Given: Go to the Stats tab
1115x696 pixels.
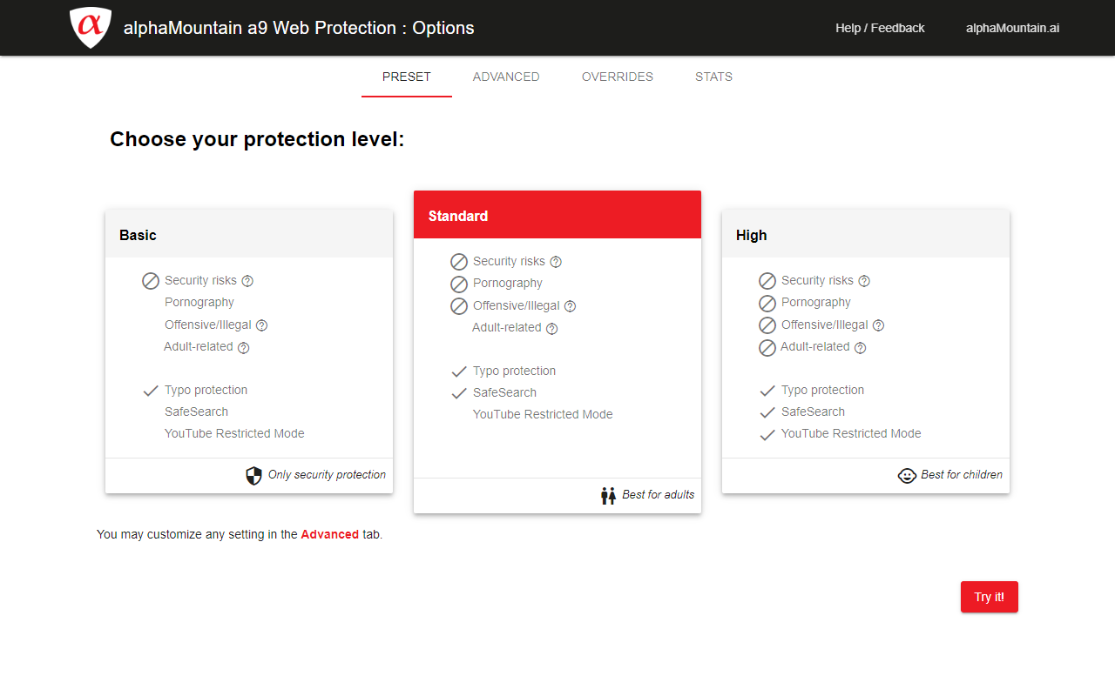Looking at the screenshot, I should [x=713, y=77].
